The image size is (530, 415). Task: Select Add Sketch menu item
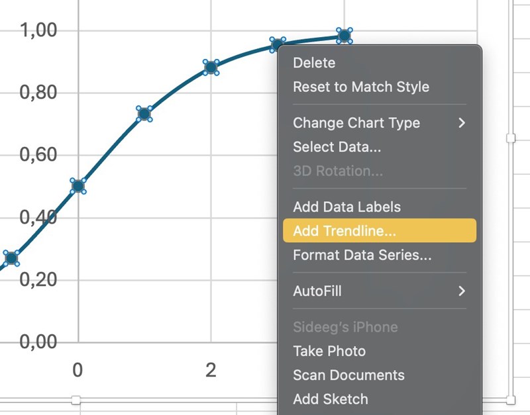click(330, 398)
